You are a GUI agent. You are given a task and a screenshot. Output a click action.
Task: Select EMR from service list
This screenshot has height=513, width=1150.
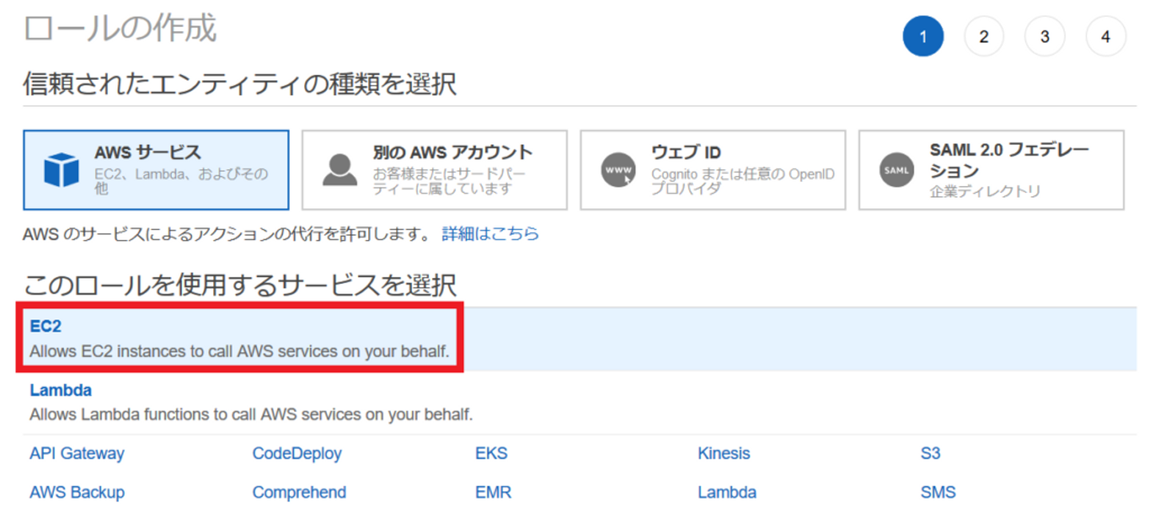click(493, 492)
